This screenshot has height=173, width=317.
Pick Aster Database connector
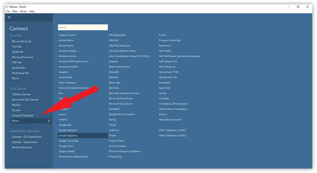pos(67,83)
